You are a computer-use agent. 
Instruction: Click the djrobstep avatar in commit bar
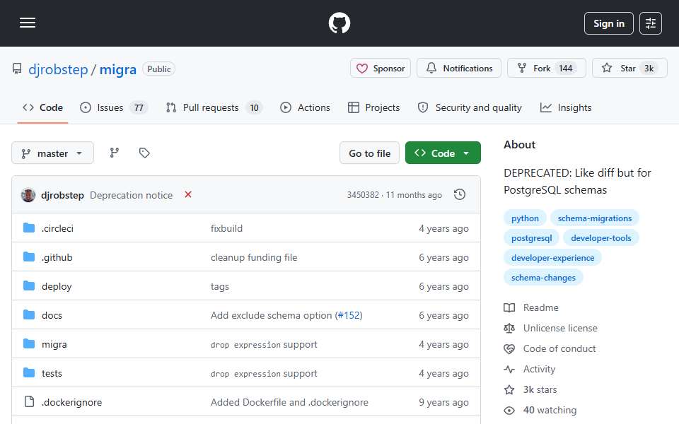[x=28, y=195]
